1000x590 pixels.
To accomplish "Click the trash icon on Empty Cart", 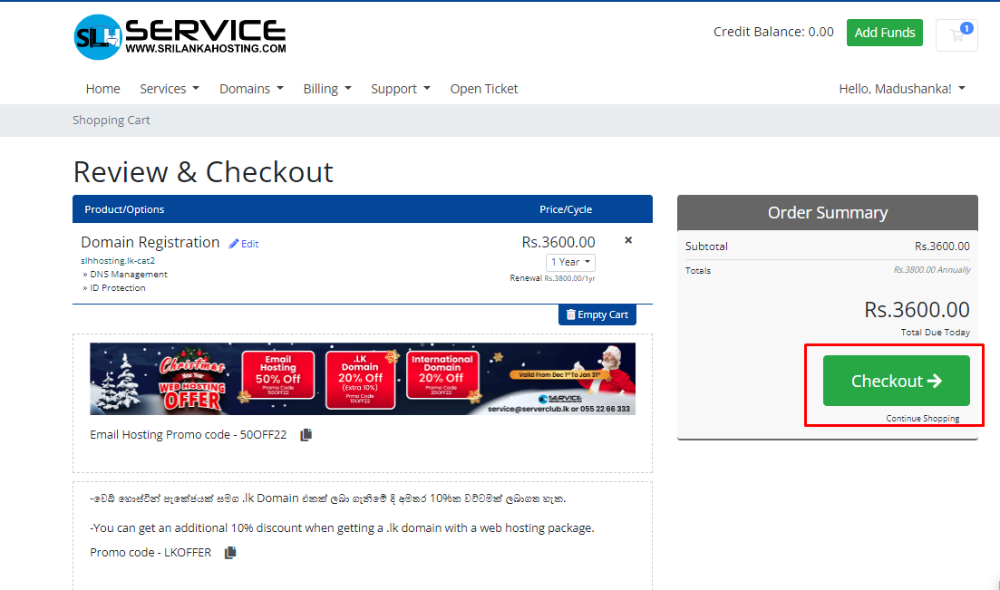I will (x=570, y=314).
